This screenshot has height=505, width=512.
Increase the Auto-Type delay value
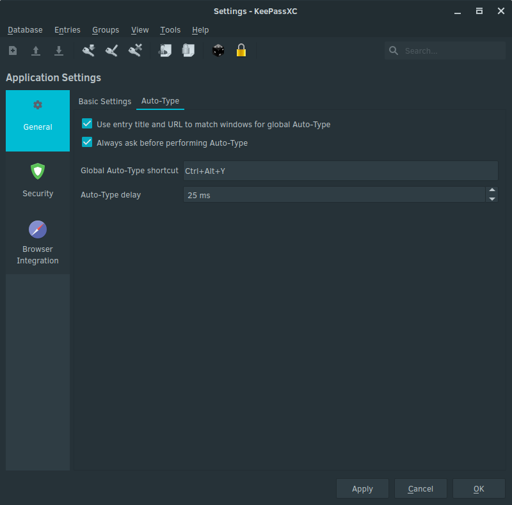[x=492, y=190]
